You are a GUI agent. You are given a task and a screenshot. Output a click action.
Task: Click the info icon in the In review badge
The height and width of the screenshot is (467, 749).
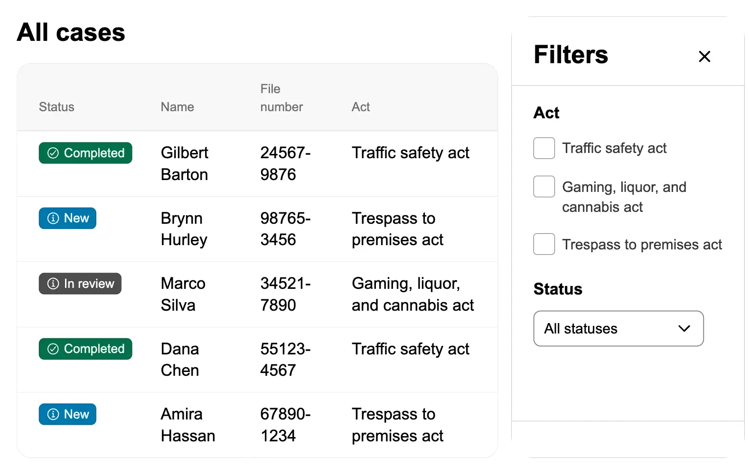(53, 284)
